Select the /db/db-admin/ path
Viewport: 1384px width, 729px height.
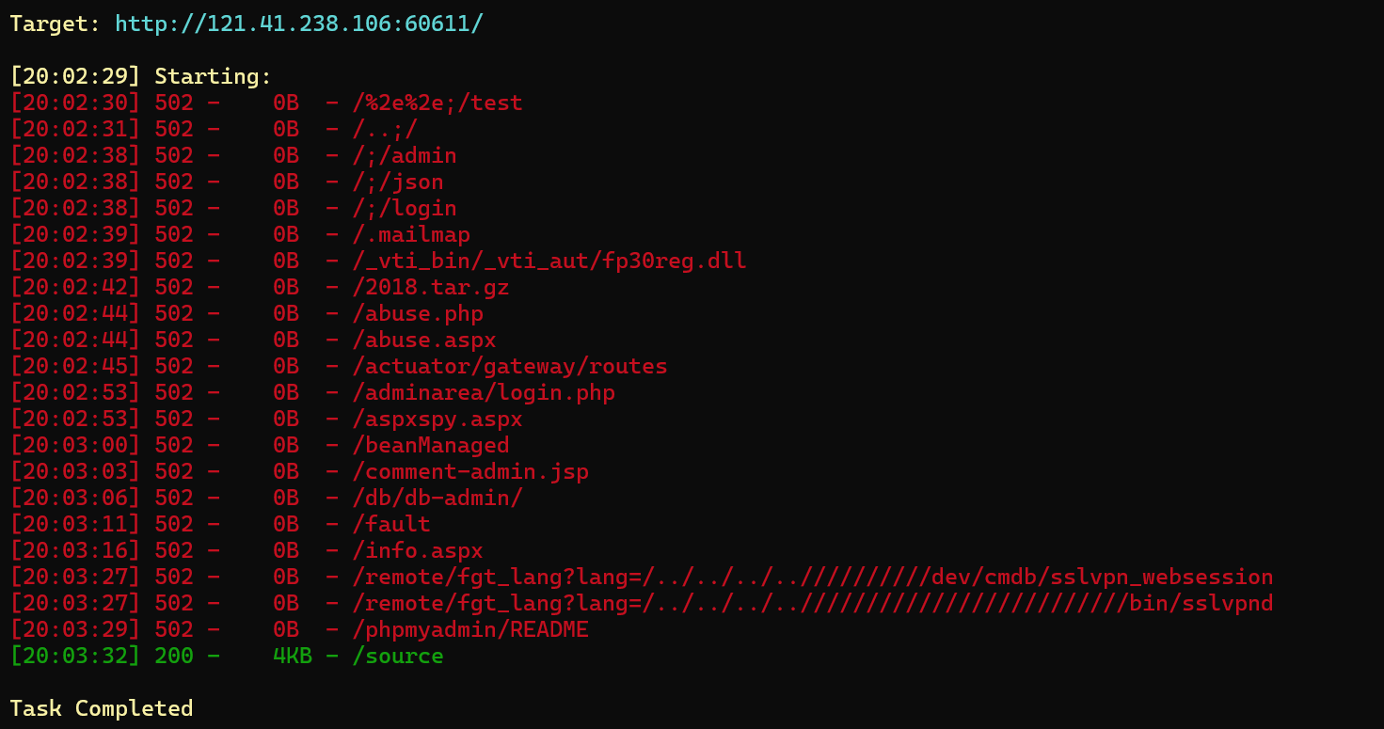click(x=437, y=498)
